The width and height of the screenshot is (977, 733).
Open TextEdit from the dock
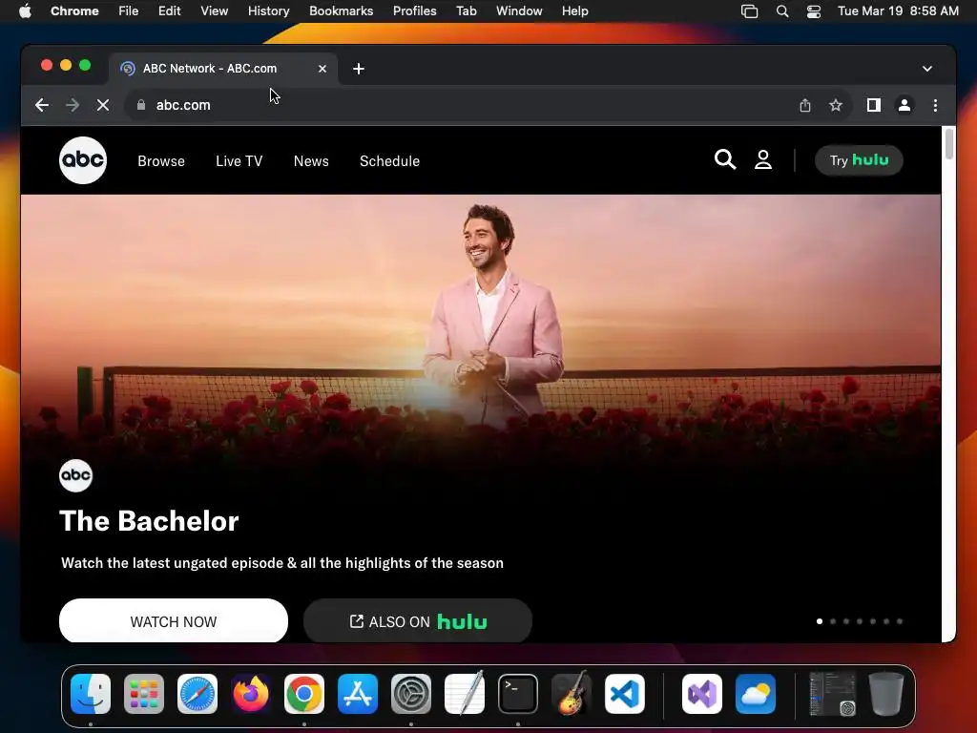pos(465,694)
